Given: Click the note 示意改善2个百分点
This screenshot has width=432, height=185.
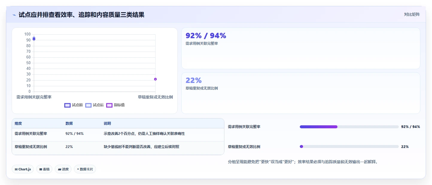Looking at the screenshot, I should coord(144,134).
